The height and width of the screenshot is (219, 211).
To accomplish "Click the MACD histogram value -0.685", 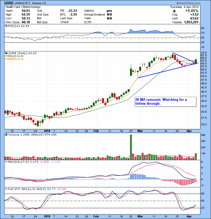I will point(56,162).
